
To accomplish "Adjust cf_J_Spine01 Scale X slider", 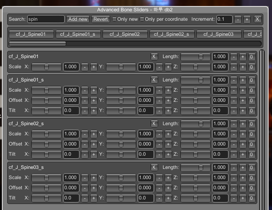I will 47,67.
